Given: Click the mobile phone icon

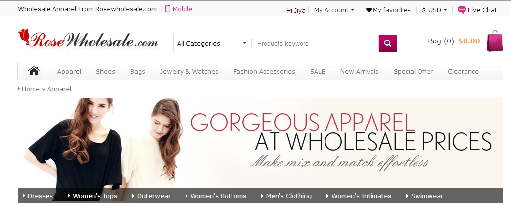Looking at the screenshot, I should (x=168, y=9).
